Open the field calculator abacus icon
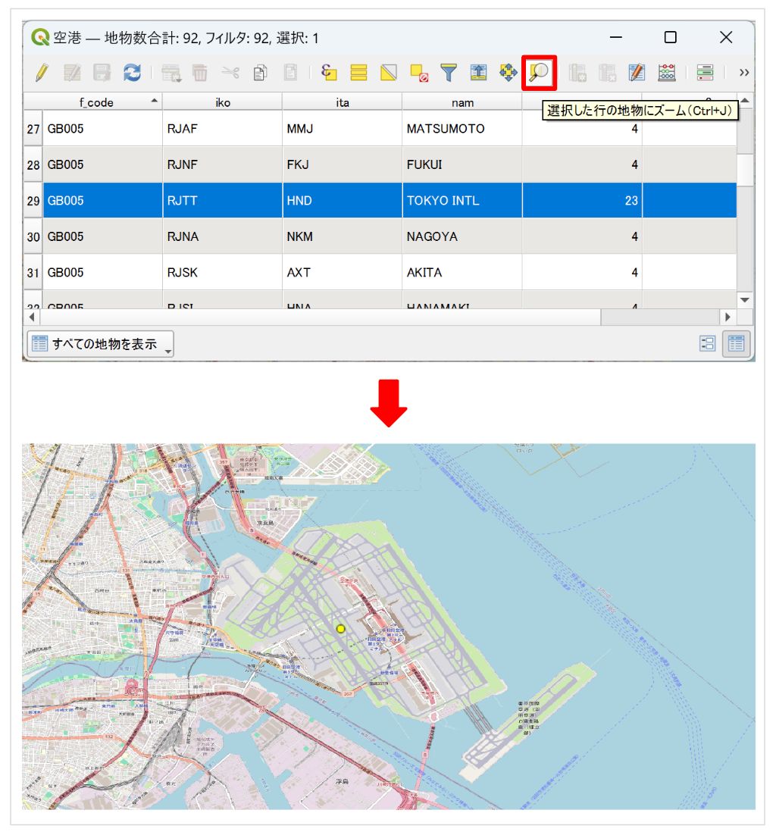The width and height of the screenshot is (776, 835). point(666,73)
